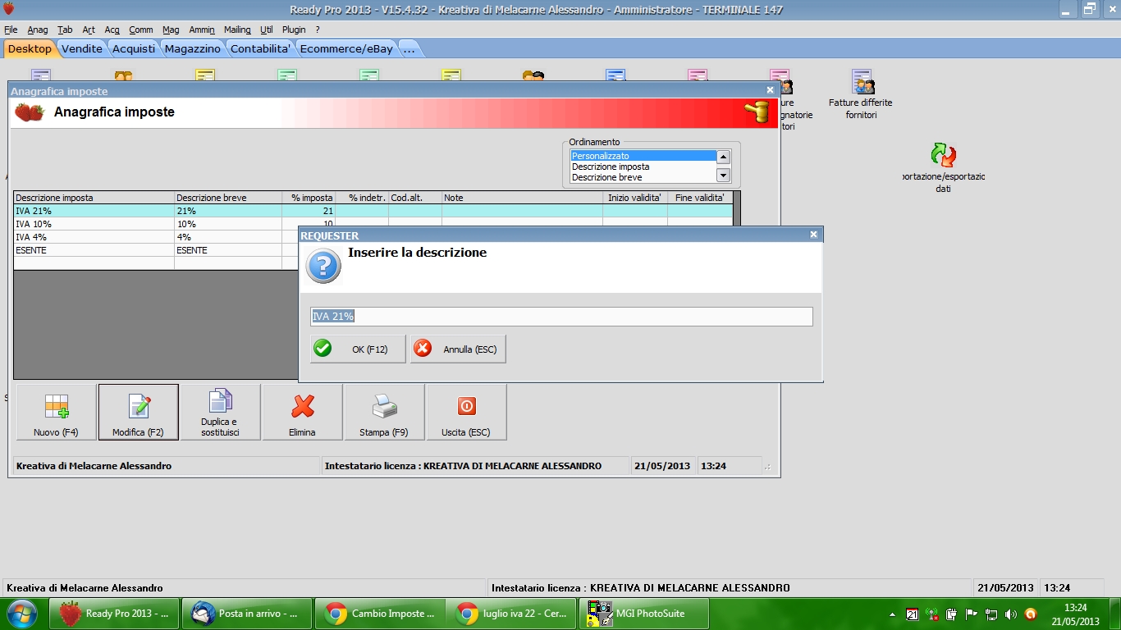Image resolution: width=1121 pixels, height=630 pixels.
Task: Open the Art menu
Action: 89,30
